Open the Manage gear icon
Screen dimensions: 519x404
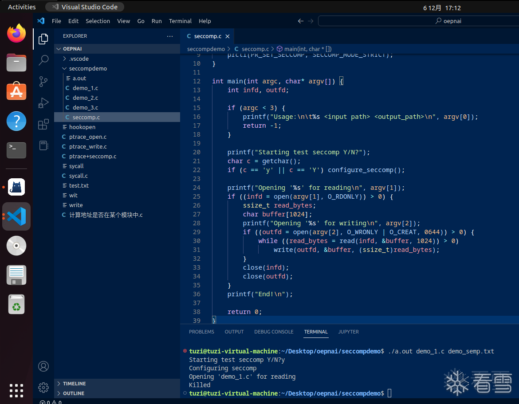click(43, 388)
